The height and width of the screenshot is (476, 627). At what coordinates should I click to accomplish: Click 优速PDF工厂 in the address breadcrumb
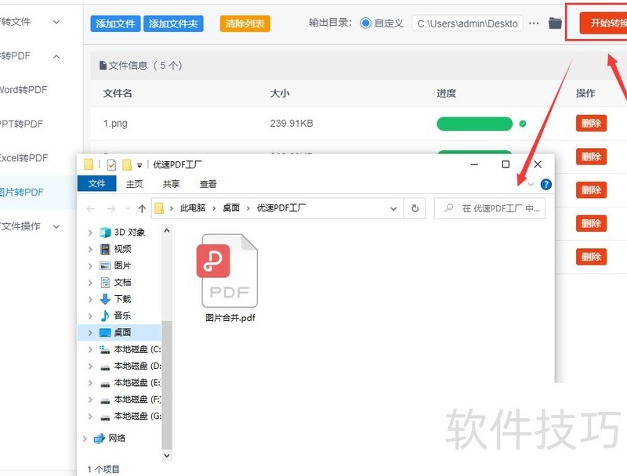(281, 208)
